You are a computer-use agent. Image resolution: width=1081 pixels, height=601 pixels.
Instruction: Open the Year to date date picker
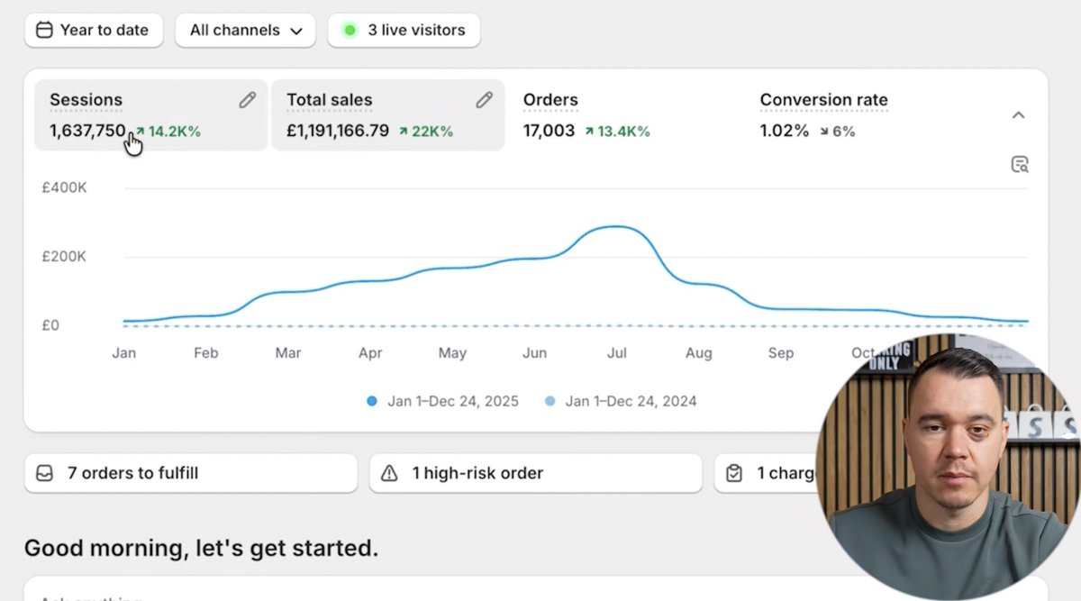pos(94,30)
